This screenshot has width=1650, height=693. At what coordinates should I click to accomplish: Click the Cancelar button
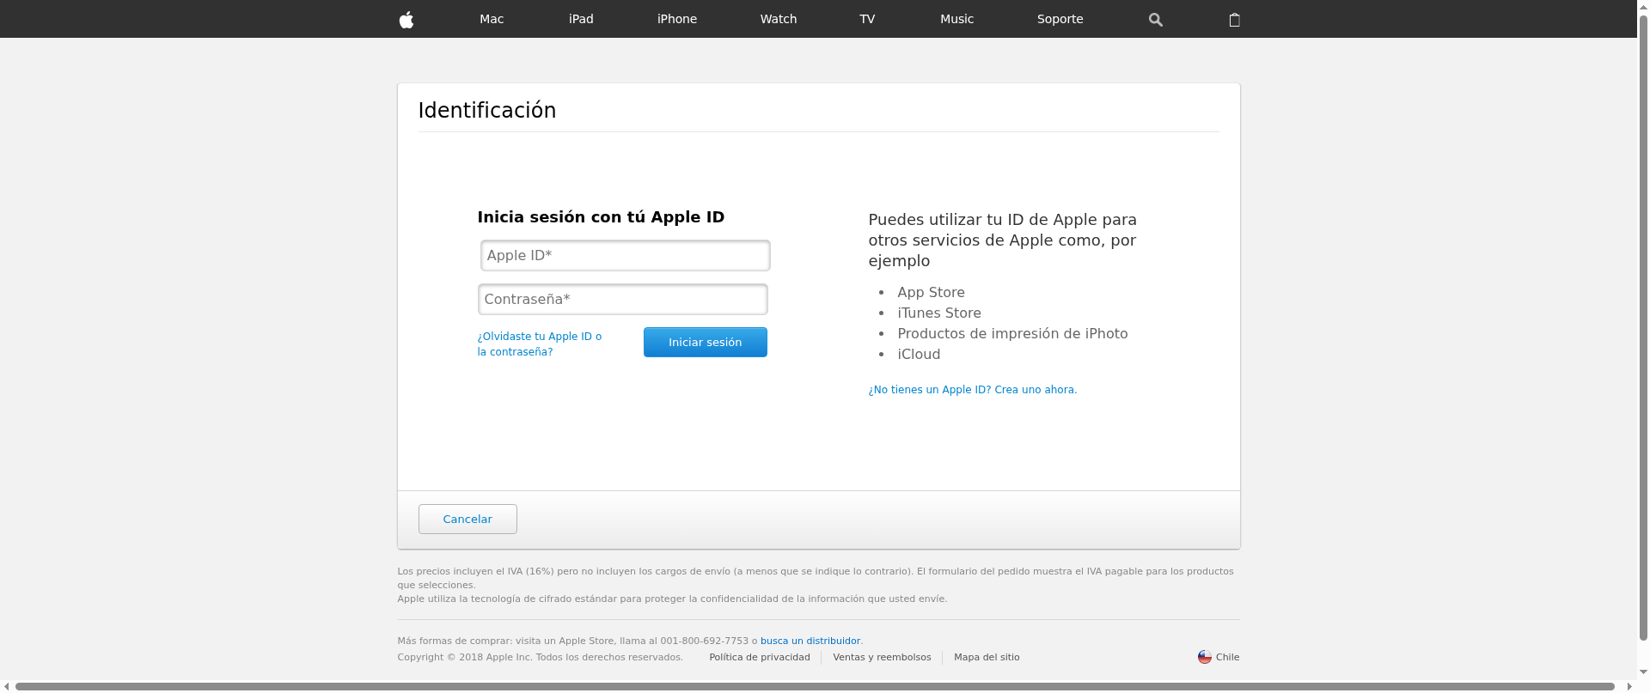point(467,519)
